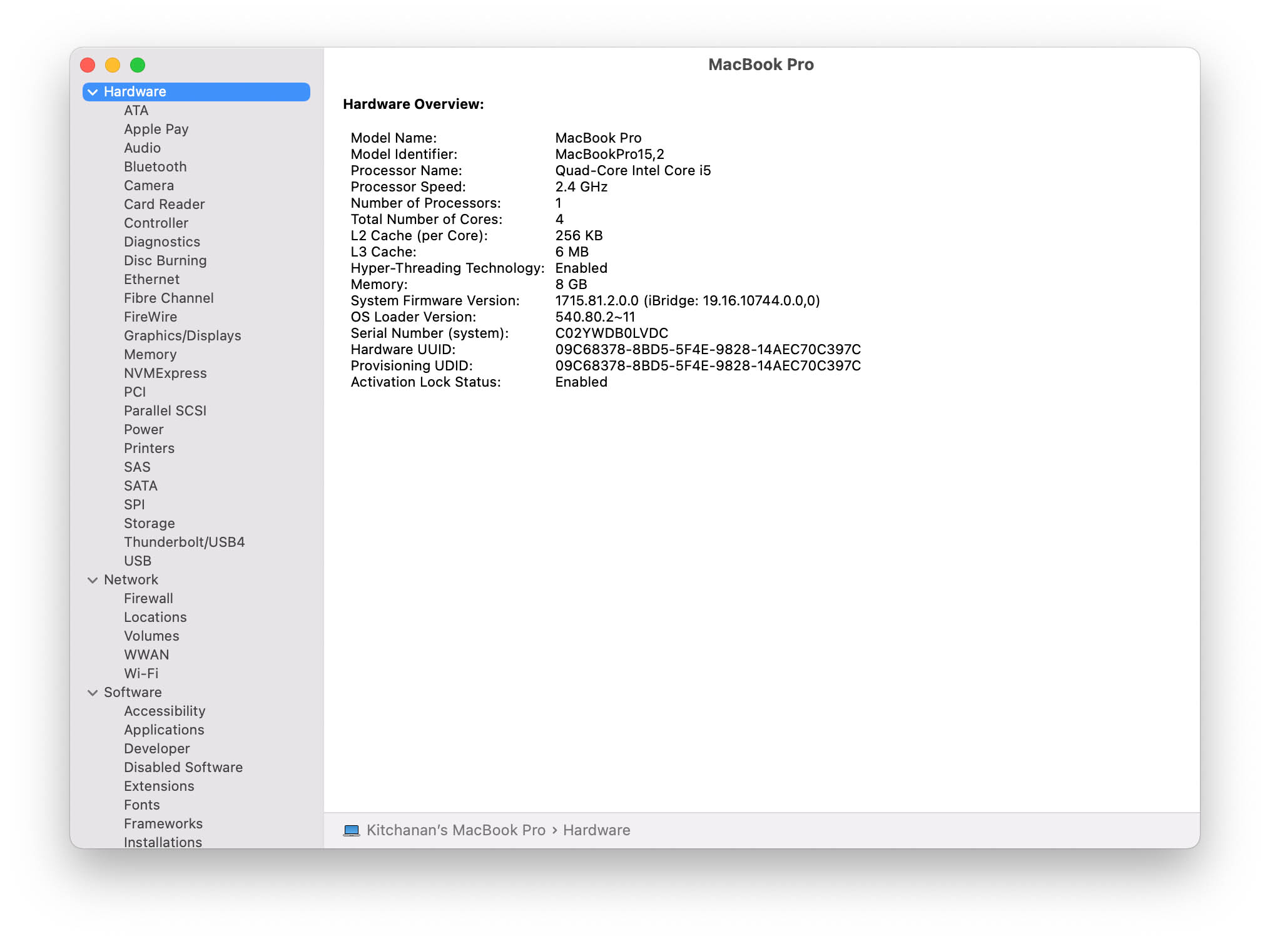The image size is (1270, 941).
Task: Collapse the Network section chevron
Action: [93, 580]
